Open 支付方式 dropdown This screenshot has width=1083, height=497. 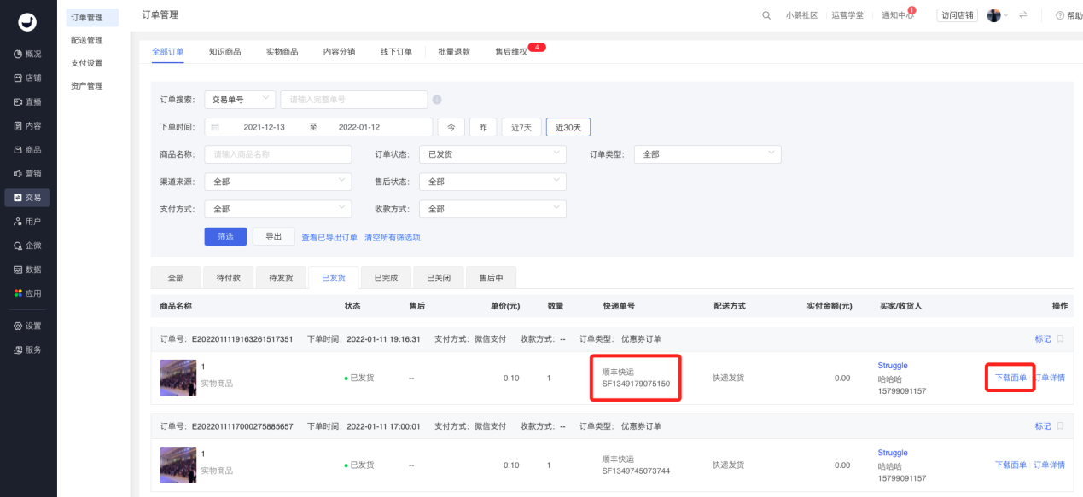click(x=278, y=209)
